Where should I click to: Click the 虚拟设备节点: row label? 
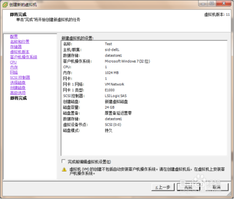(x=75, y=125)
